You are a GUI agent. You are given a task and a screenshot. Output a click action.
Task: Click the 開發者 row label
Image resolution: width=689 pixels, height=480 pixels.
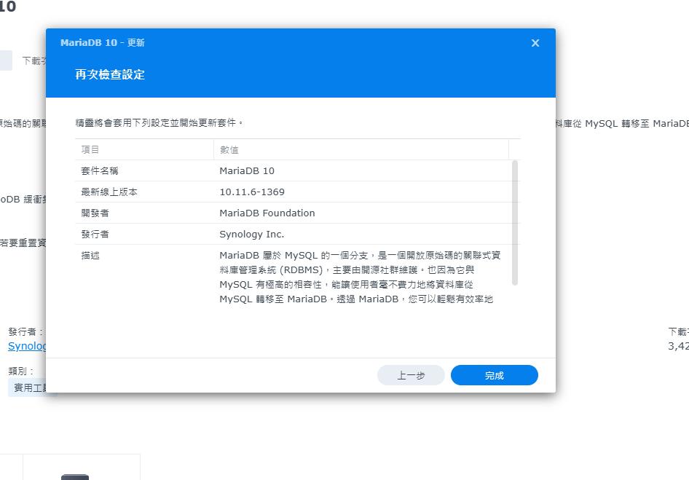click(95, 213)
